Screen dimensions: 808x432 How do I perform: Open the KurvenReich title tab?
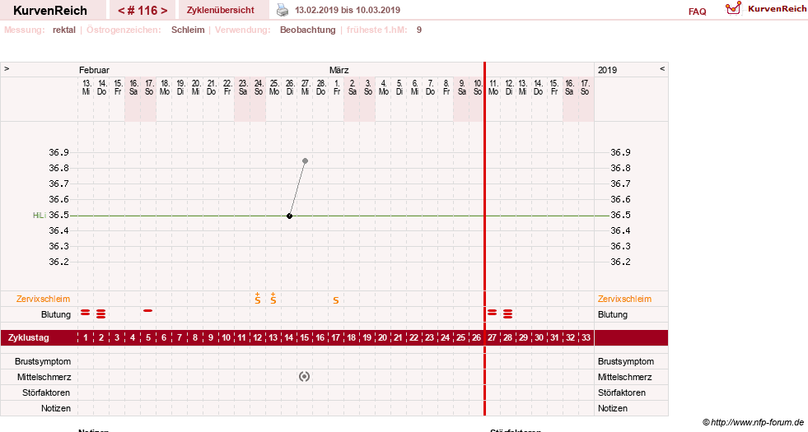point(50,11)
